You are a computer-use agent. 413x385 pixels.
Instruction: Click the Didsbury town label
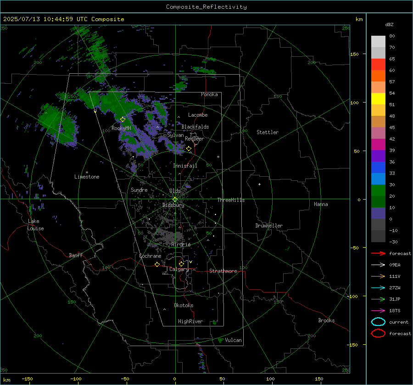click(173, 205)
